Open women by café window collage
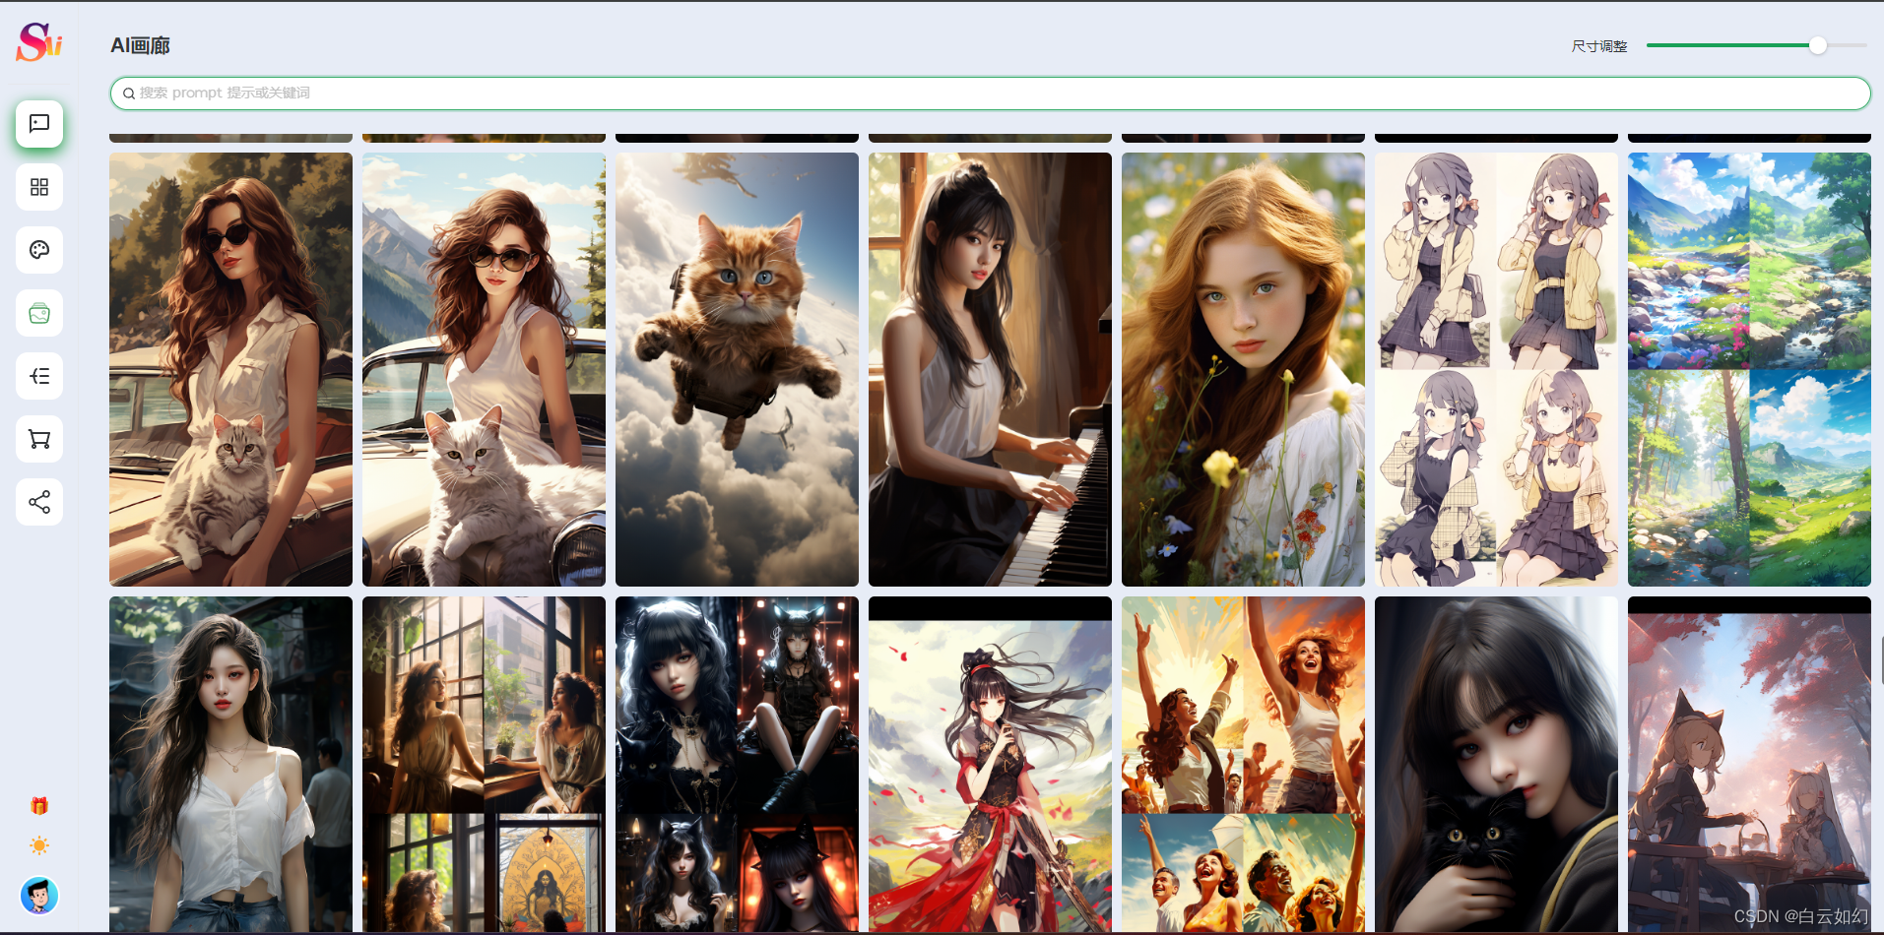The height and width of the screenshot is (935, 1884). pos(484,765)
